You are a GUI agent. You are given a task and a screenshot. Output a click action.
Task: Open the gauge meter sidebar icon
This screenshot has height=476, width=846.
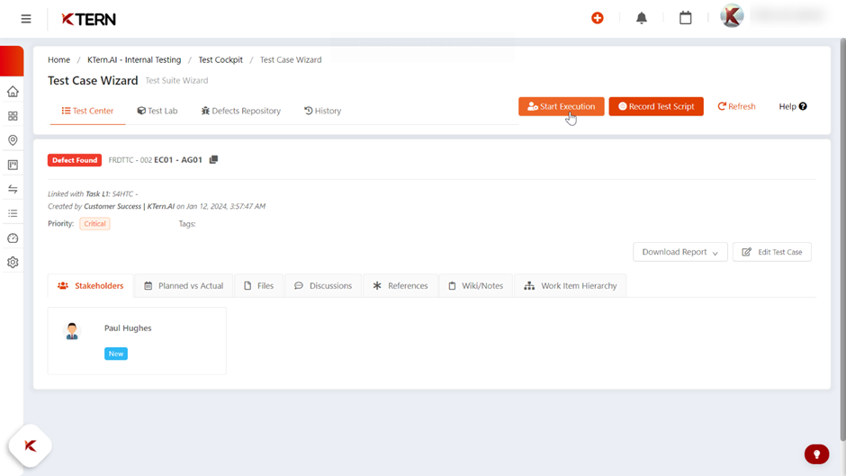click(13, 238)
